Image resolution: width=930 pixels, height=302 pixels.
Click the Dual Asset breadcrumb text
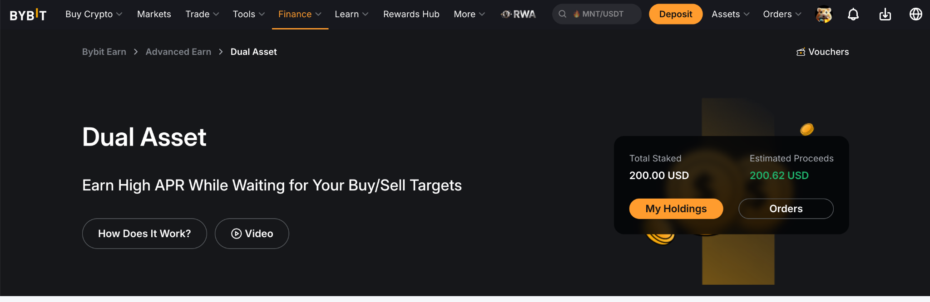(253, 52)
